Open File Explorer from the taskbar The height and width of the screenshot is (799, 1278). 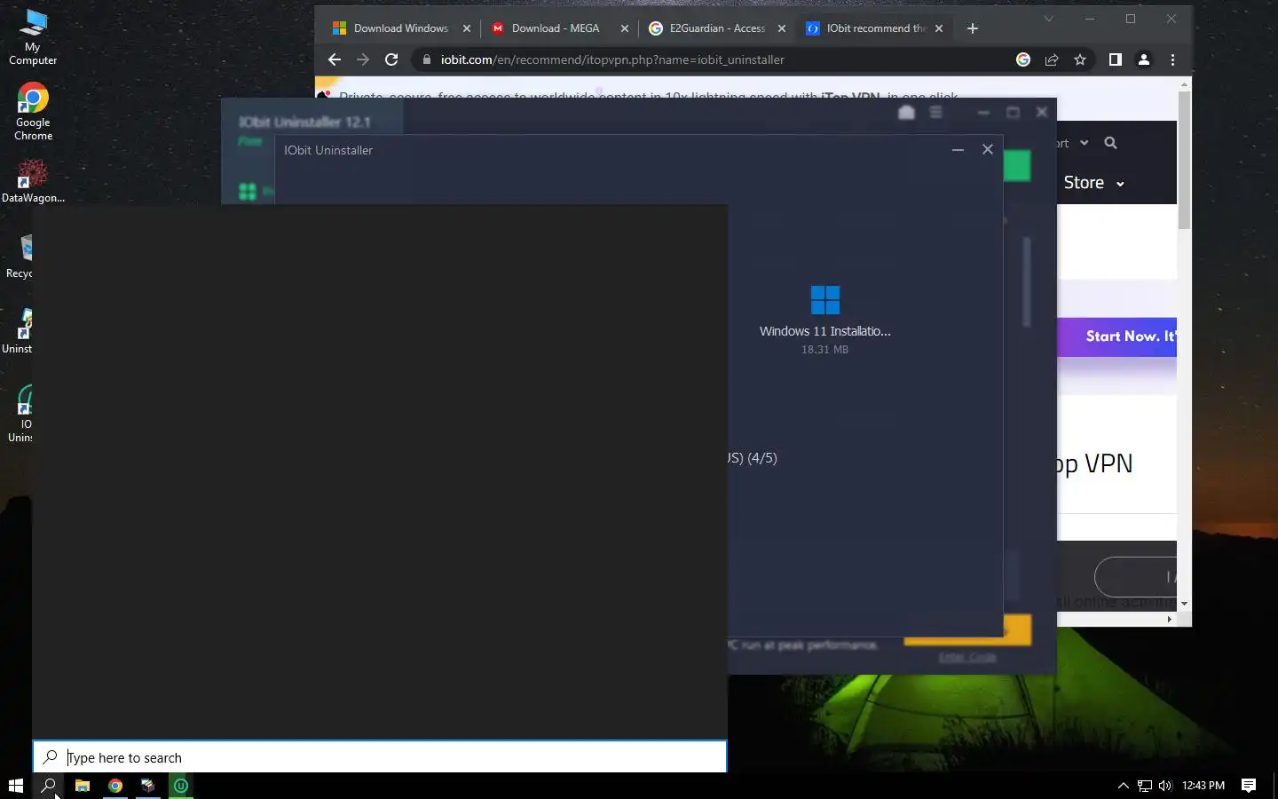tap(82, 786)
